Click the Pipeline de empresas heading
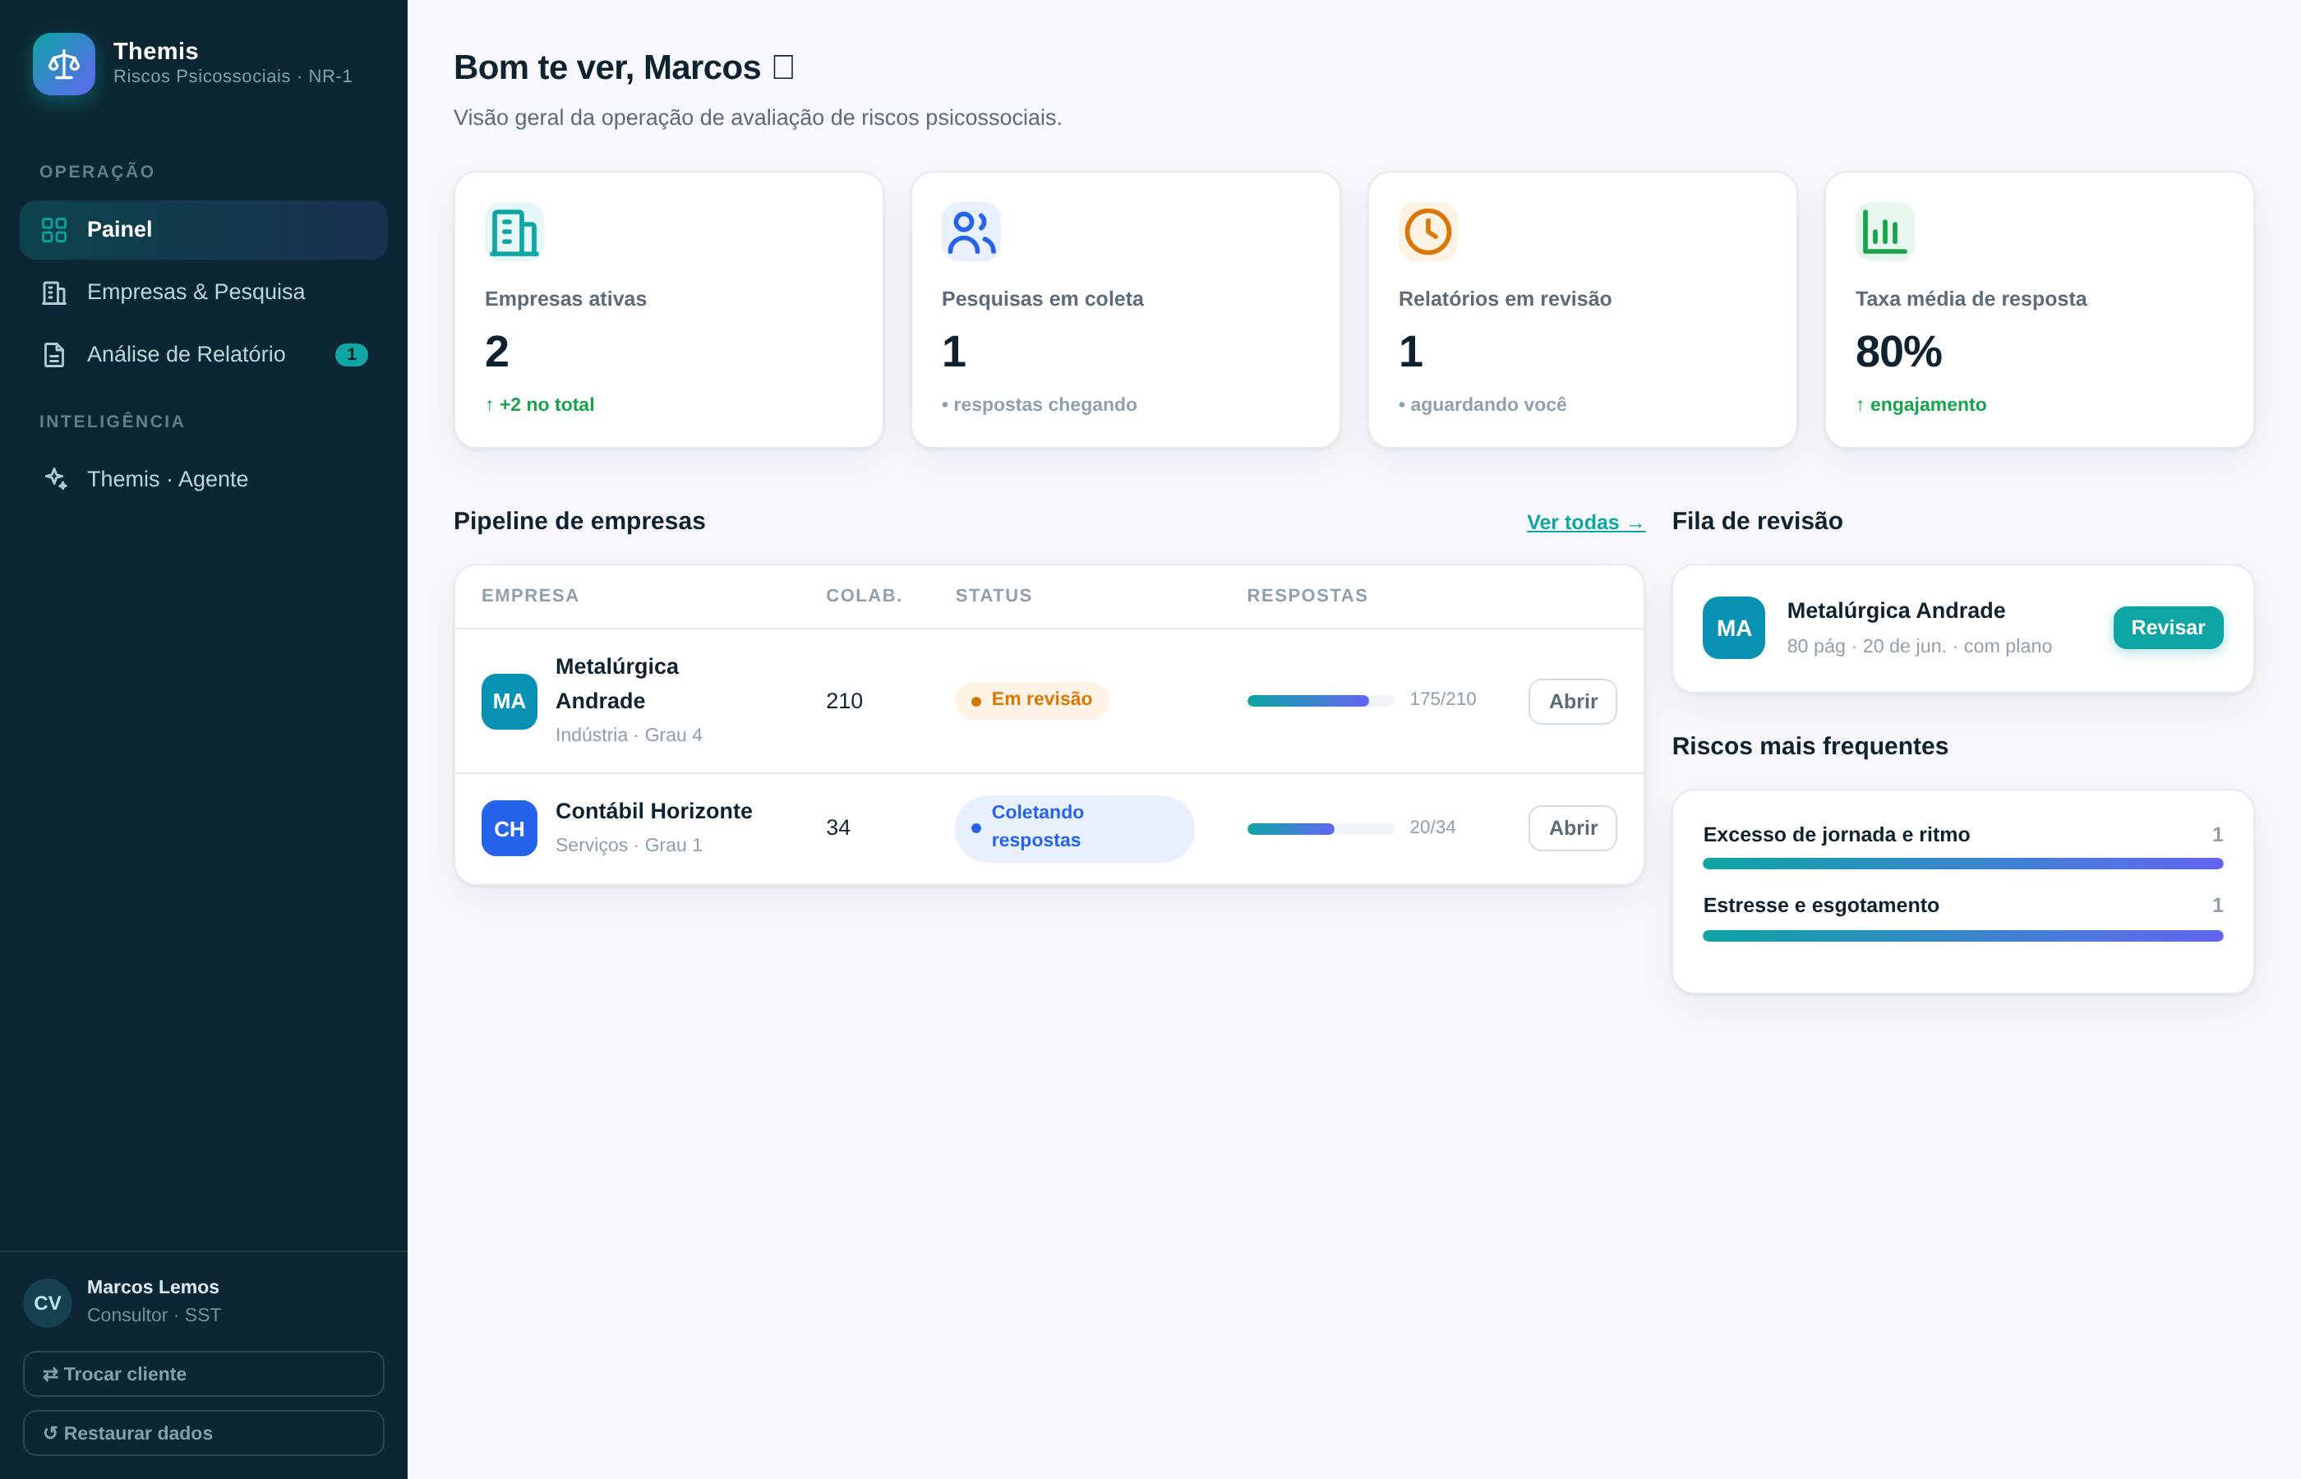The width and height of the screenshot is (2301, 1479). [x=579, y=521]
